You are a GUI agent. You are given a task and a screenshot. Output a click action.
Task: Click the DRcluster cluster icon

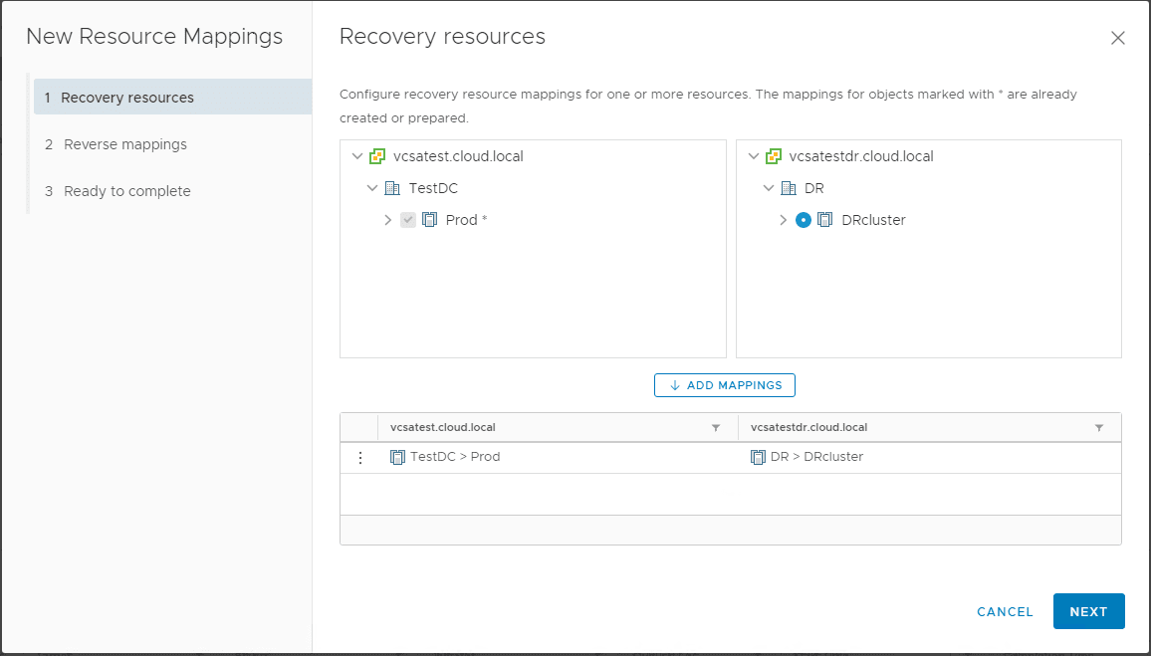point(823,220)
